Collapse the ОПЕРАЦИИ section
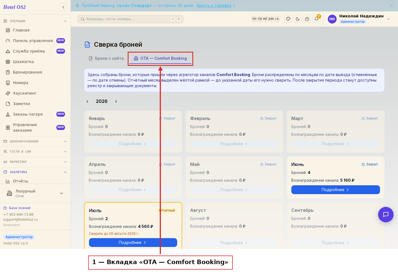Viewport: 398px width, 276px height. click(x=35, y=21)
